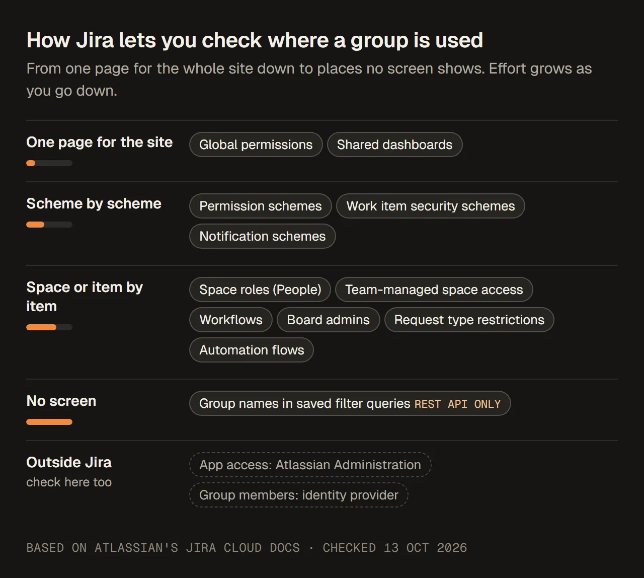Click Work item security schemes pill

point(430,206)
